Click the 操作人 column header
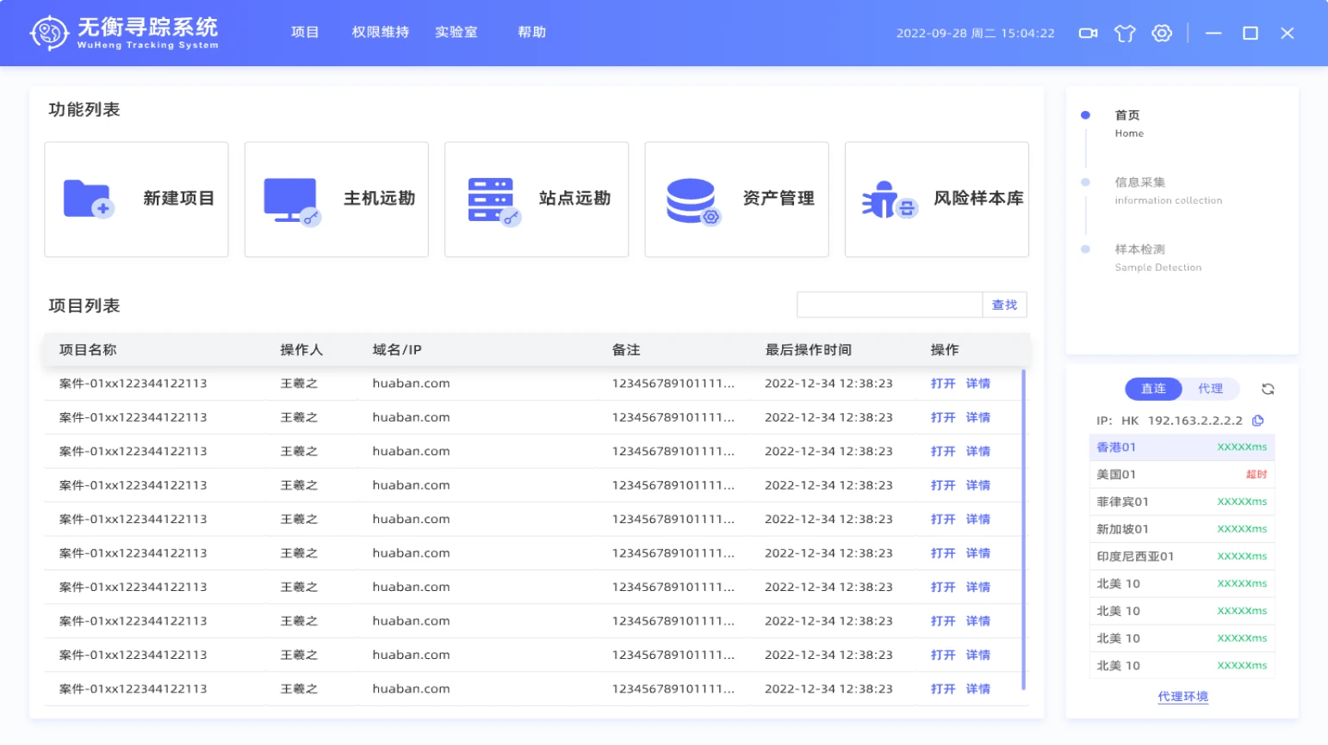Viewport: 1328px width, 745px height. [x=301, y=350]
